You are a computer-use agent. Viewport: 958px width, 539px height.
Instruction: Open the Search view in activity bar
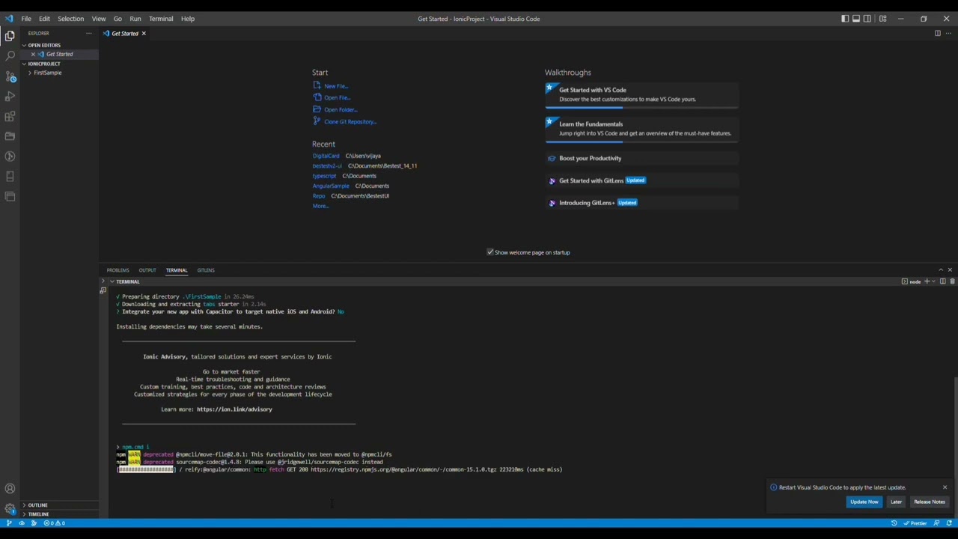[10, 55]
